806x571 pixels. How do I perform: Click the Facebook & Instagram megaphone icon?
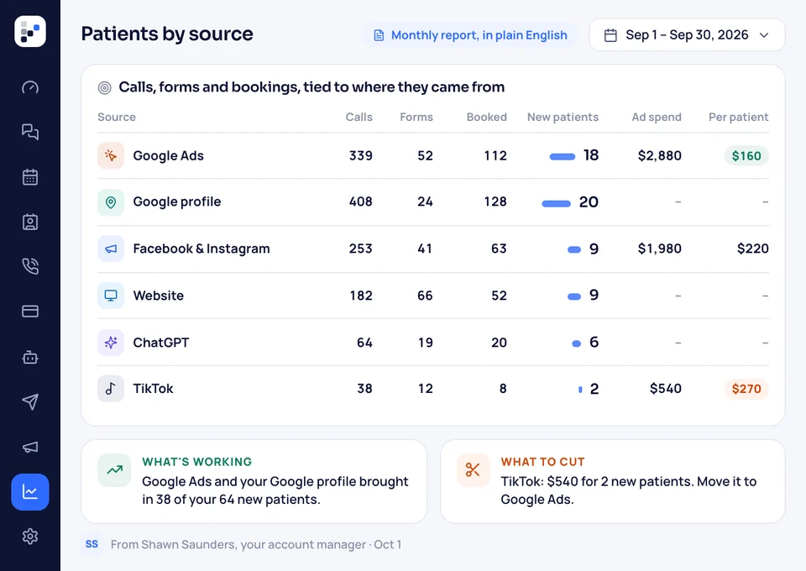click(x=111, y=249)
